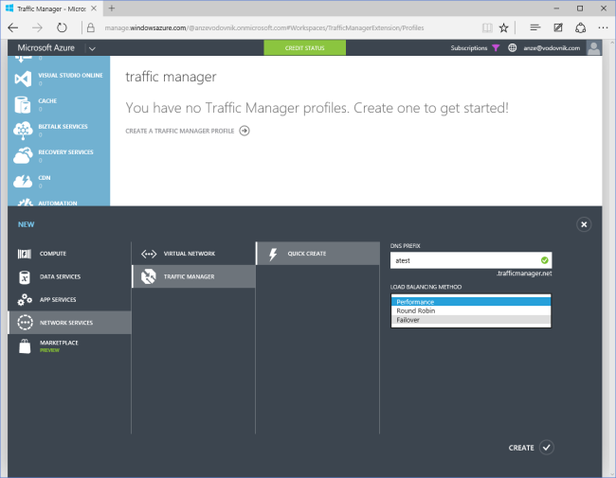Open a new browser tab
The image size is (616, 478).
click(x=112, y=9)
